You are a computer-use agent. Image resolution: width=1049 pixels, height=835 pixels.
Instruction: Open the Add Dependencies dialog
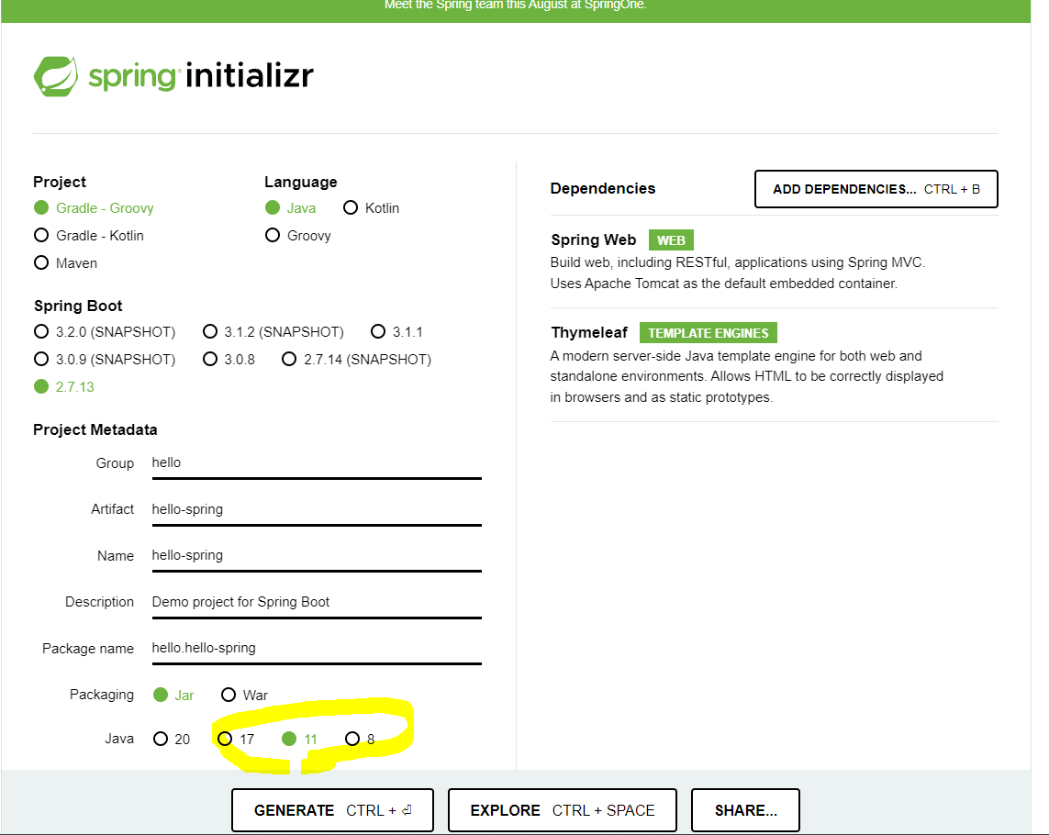(876, 189)
